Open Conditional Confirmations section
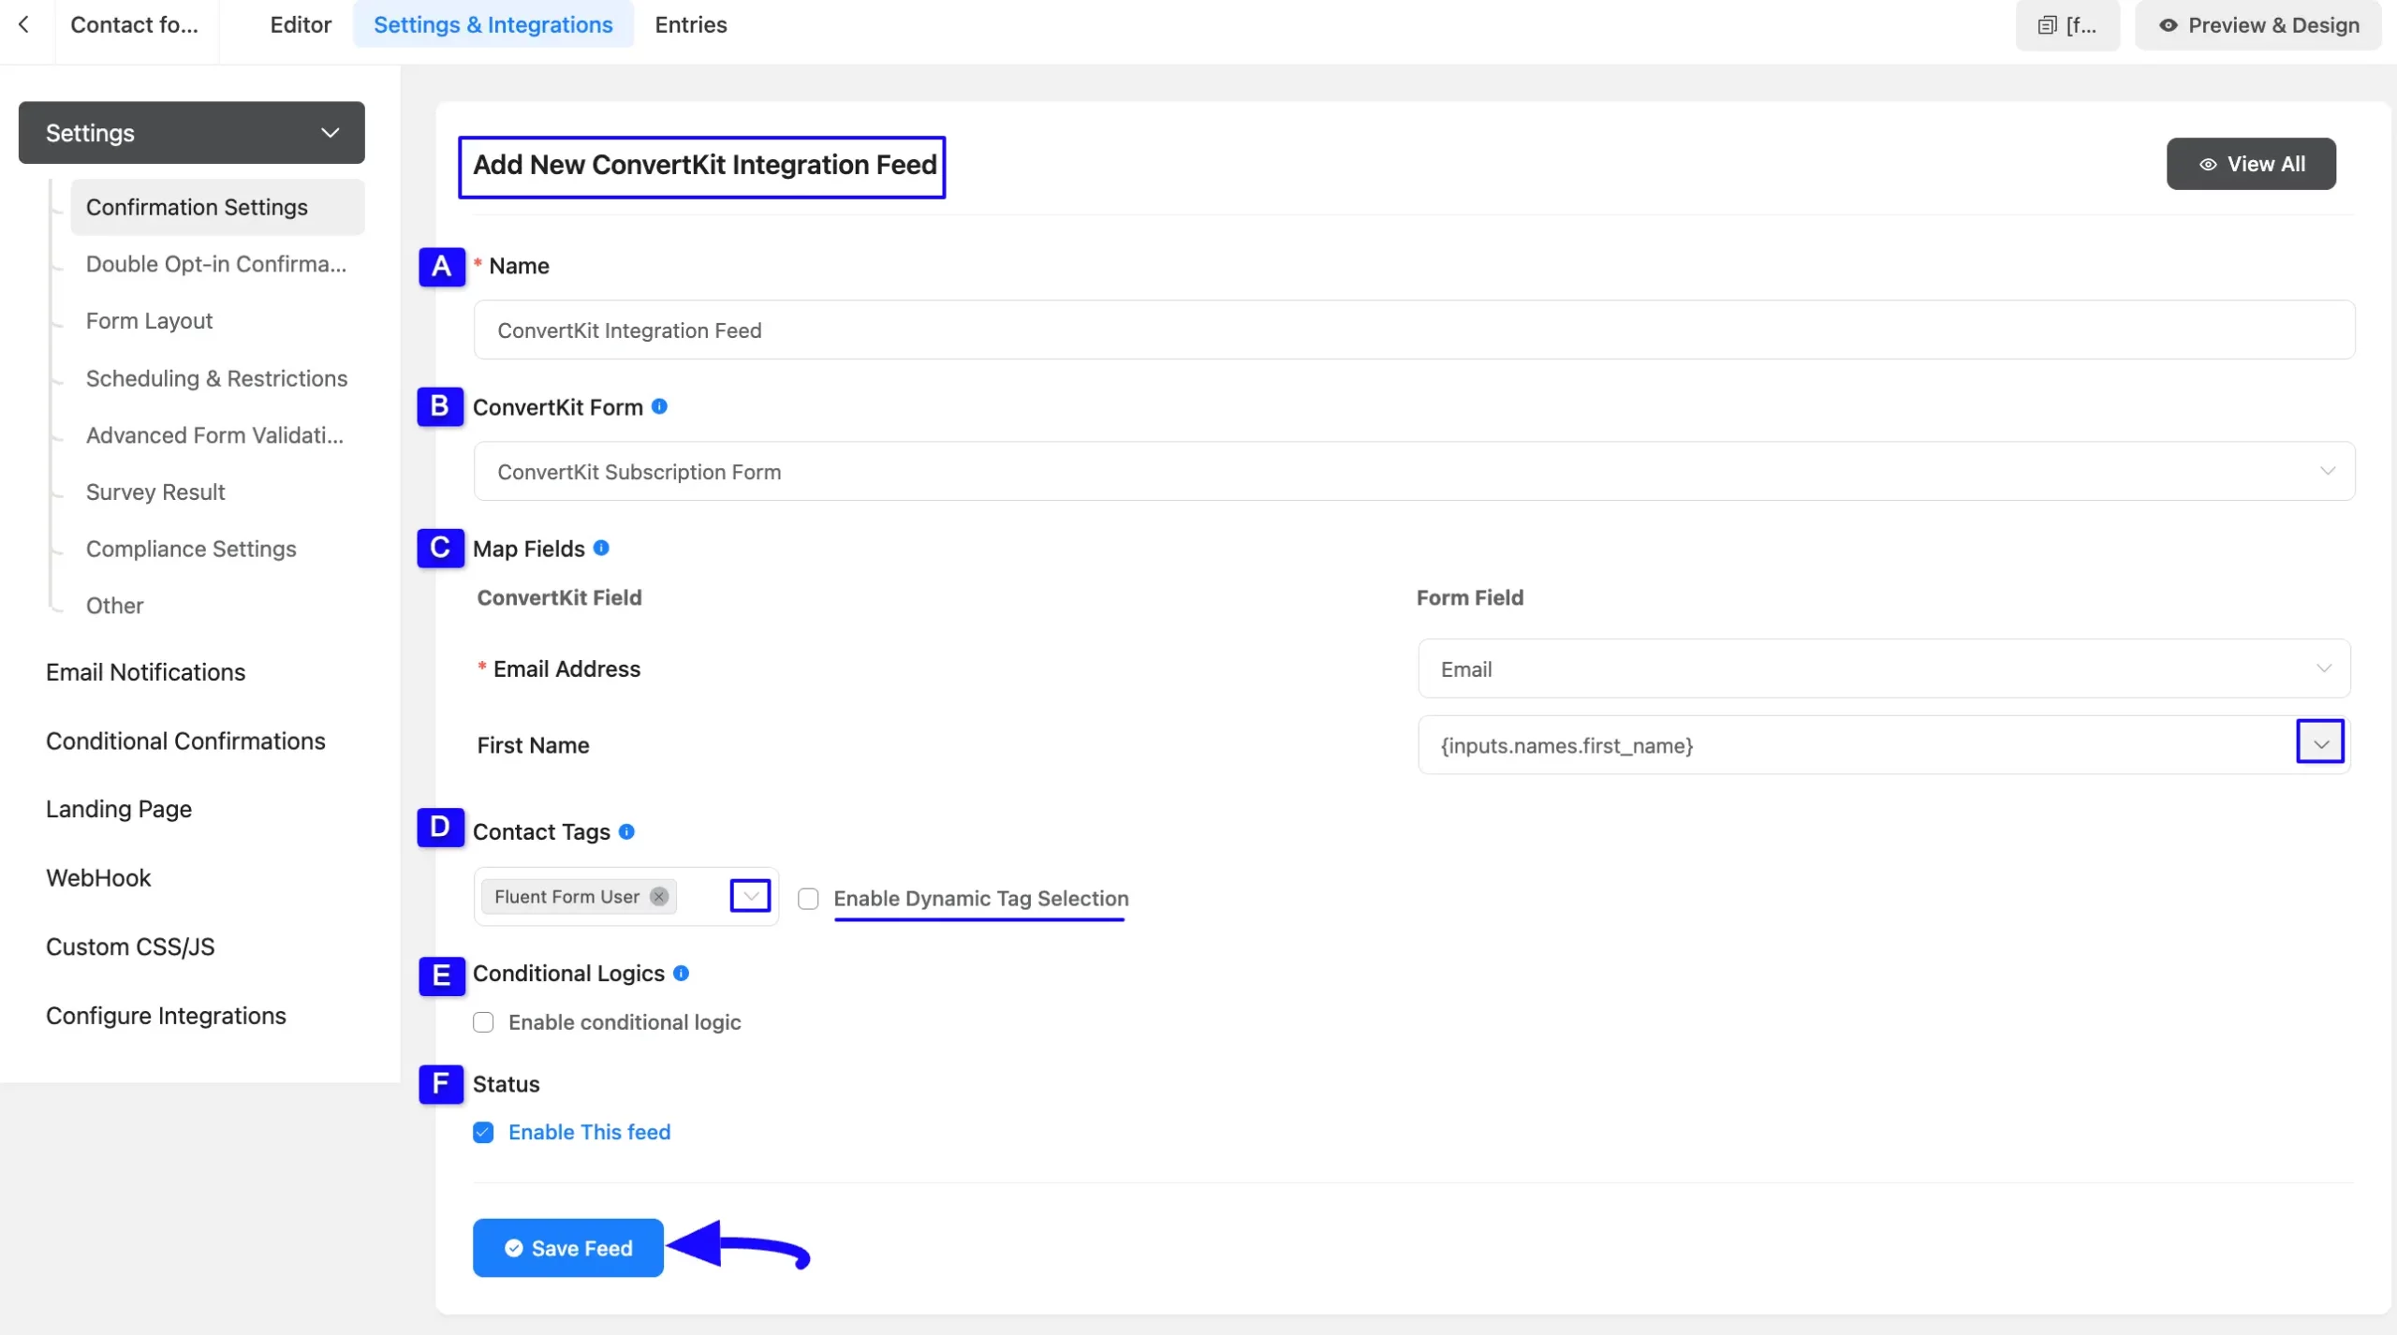The height and width of the screenshot is (1335, 2397). click(x=185, y=741)
